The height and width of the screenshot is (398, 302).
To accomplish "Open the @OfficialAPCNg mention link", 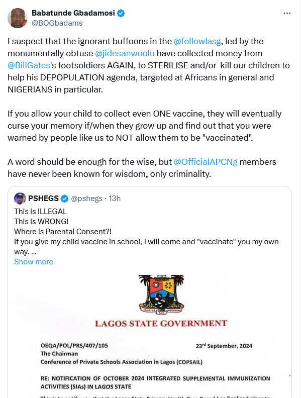I will [206, 162].
